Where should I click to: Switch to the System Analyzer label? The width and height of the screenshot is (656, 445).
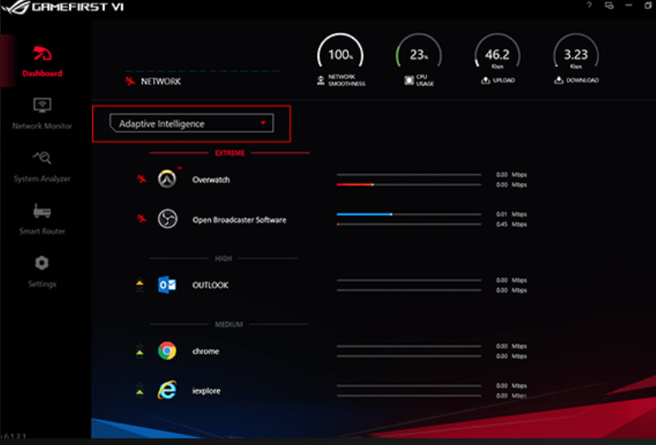point(42,178)
